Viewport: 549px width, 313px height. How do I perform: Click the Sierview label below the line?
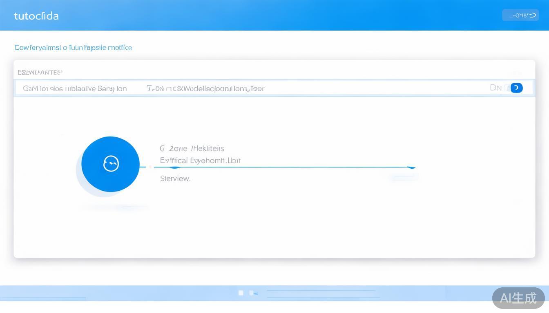click(x=175, y=179)
